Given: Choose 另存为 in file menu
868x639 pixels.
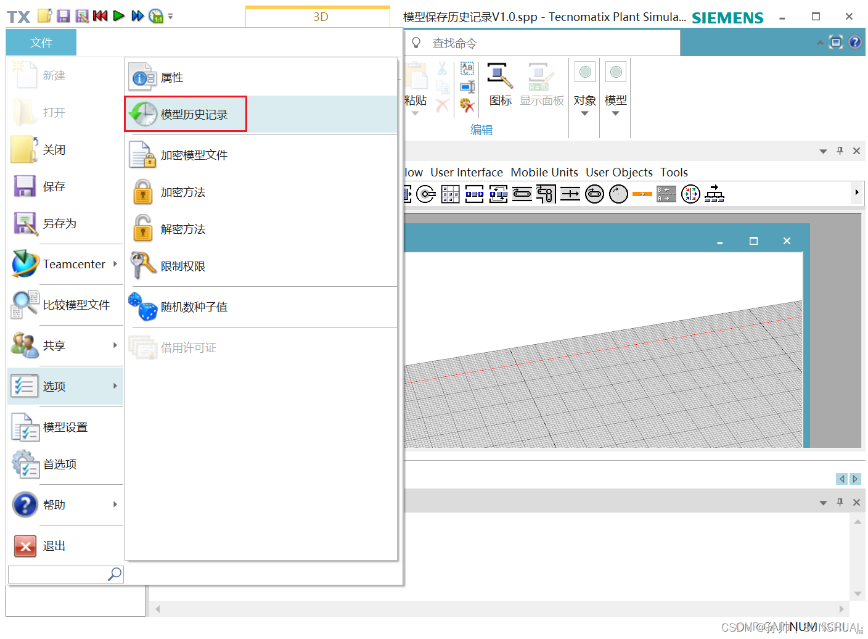Looking at the screenshot, I should [x=65, y=223].
